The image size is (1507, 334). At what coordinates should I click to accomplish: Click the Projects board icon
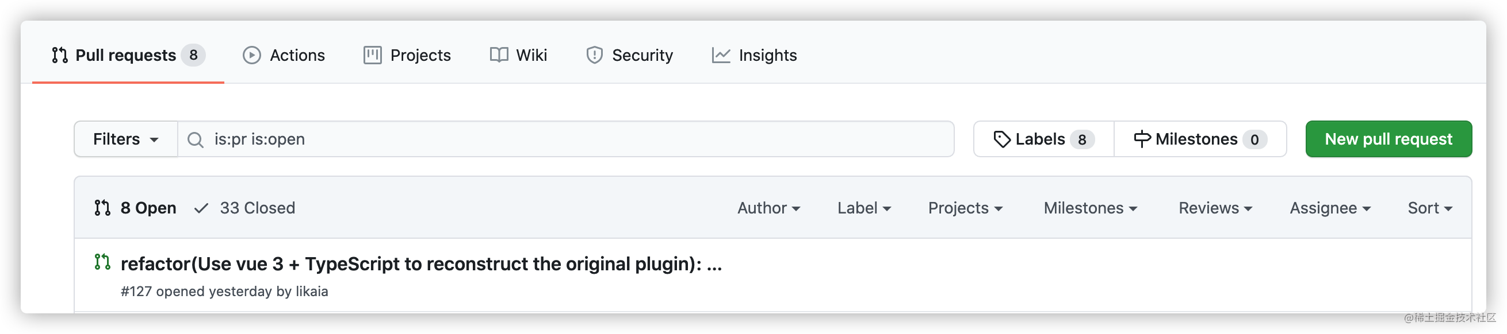pyautogui.click(x=373, y=56)
